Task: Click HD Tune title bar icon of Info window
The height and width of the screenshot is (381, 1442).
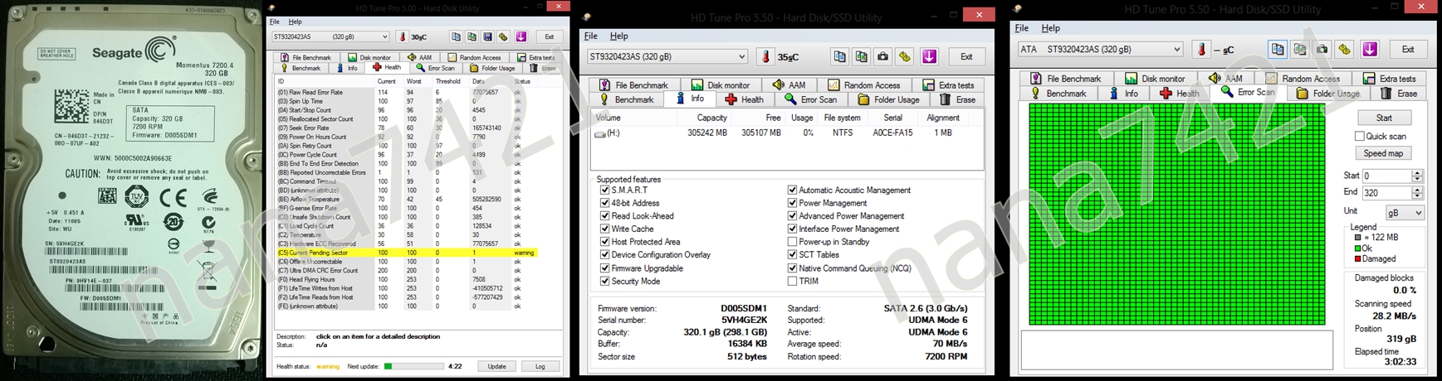Action: coord(586,17)
